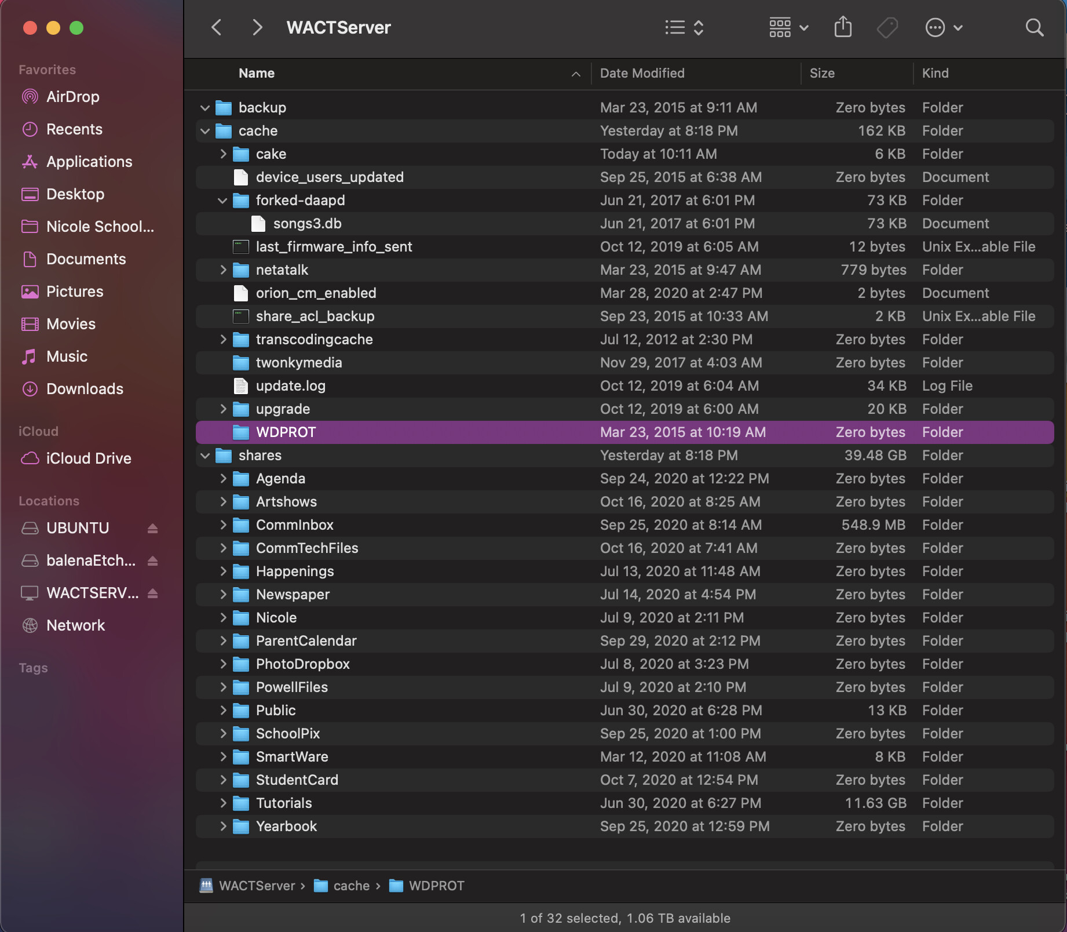Click WACTServer in the path bar

pos(247,886)
